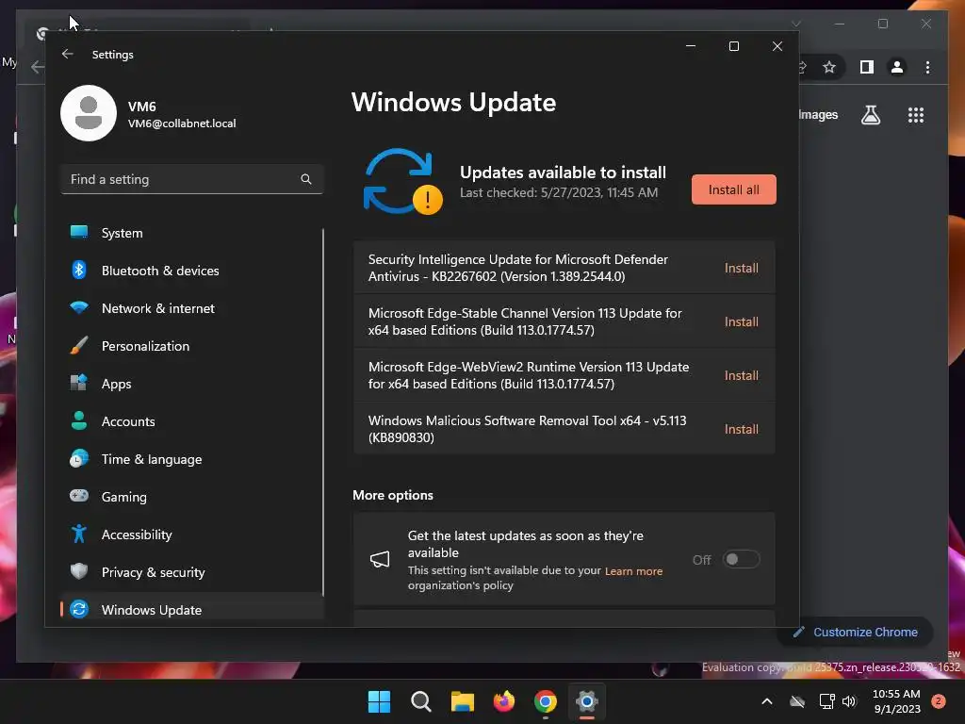Click the megaphone icon beside latest updates

pos(380,559)
